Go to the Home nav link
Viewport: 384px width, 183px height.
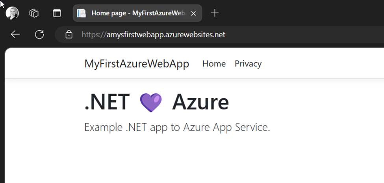pos(214,64)
